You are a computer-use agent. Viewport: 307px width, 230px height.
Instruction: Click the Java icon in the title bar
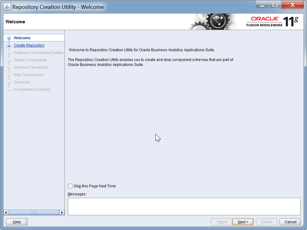coord(7,7)
